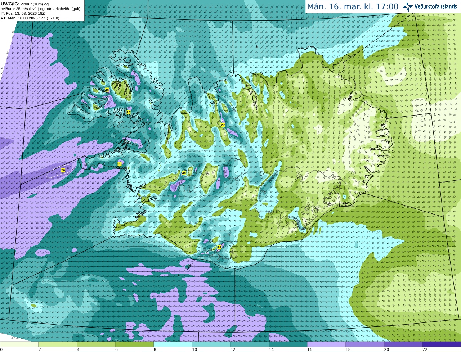Click the IT: Fös. 13. 03. 2026 18Z line
This screenshot has width=461, height=352.
[23, 13]
